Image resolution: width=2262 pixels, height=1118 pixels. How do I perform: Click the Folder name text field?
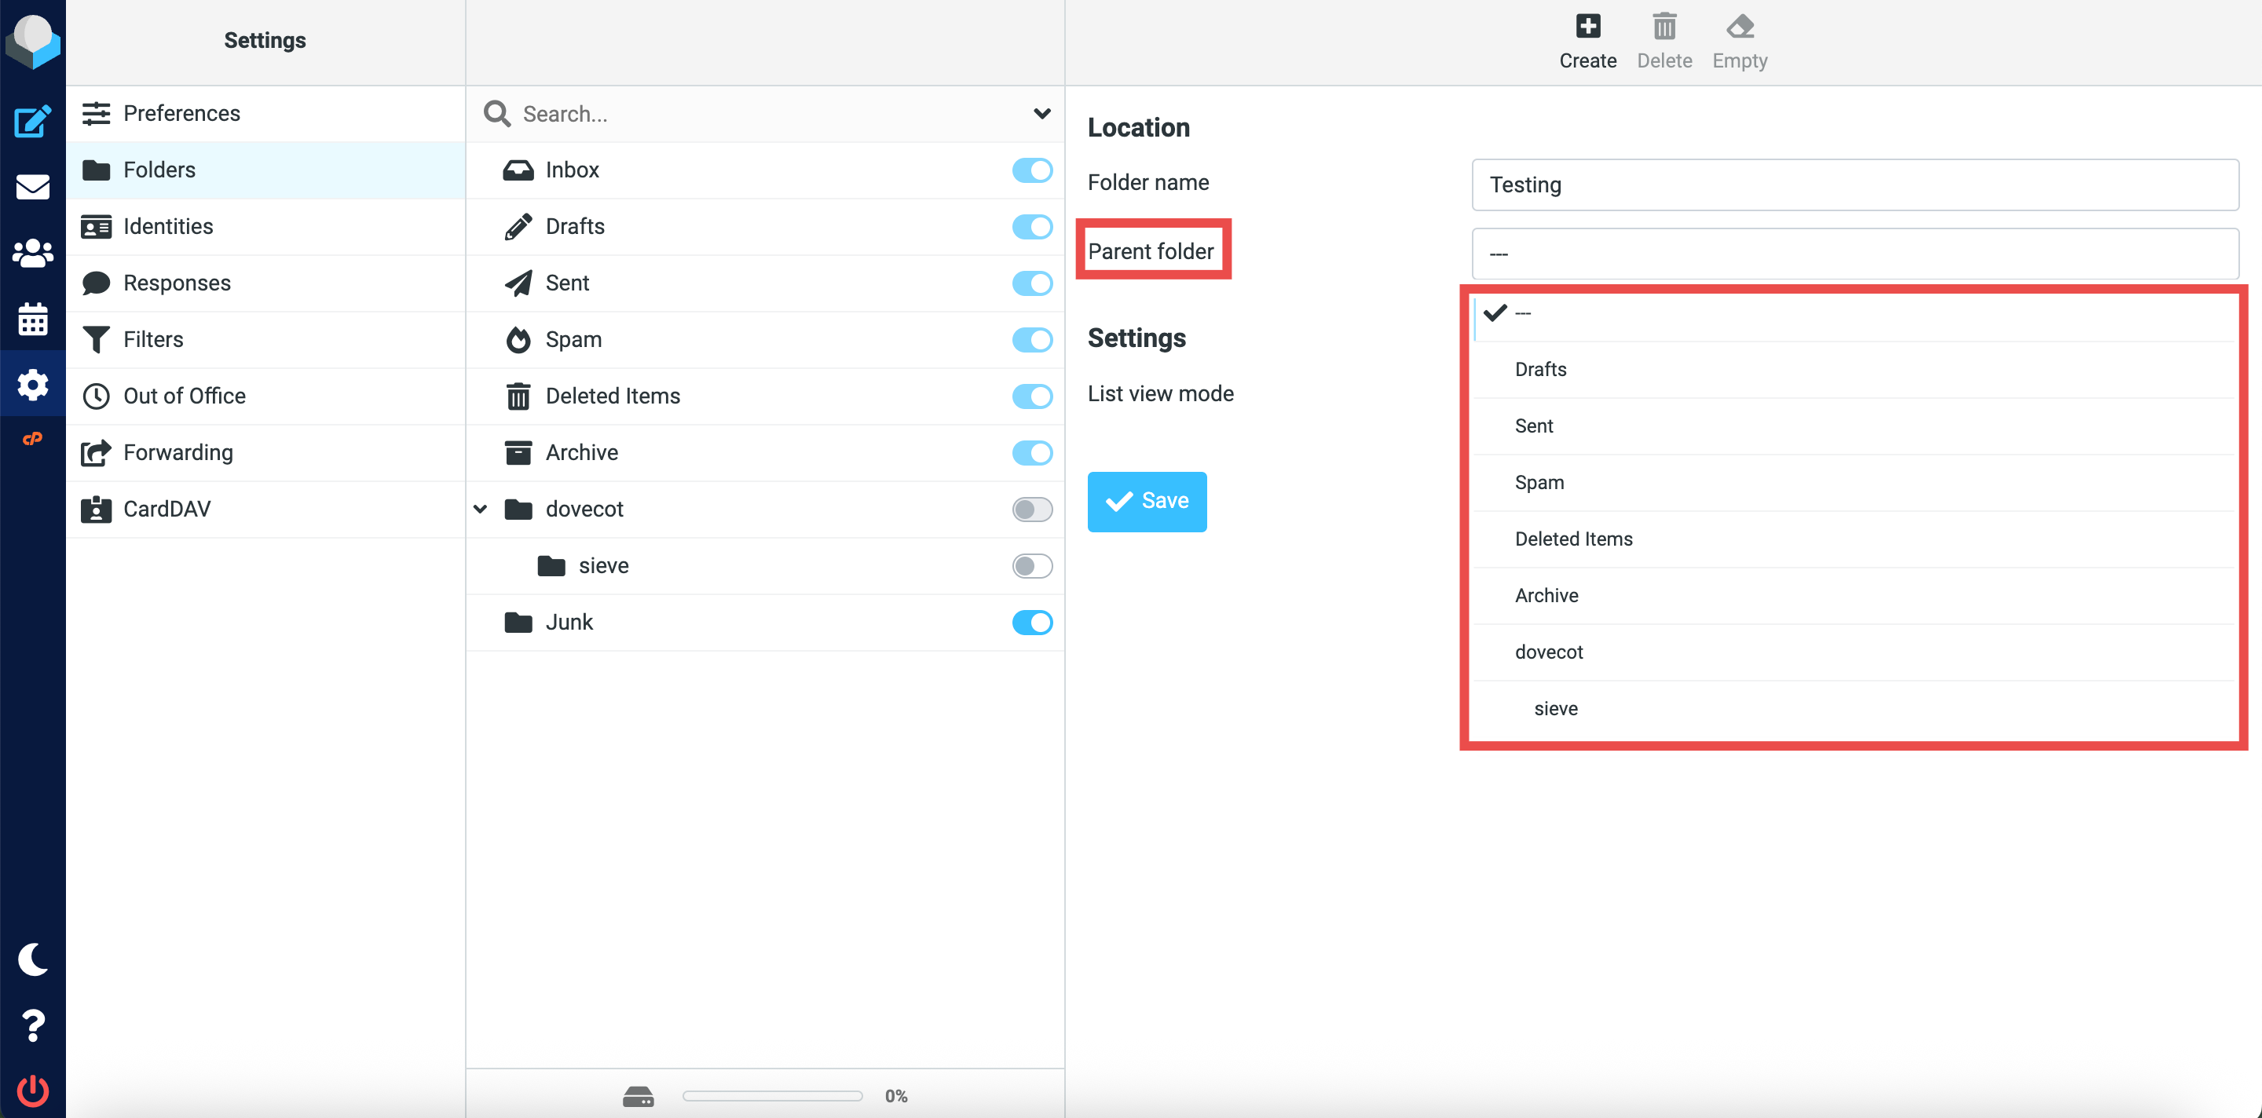[1854, 185]
